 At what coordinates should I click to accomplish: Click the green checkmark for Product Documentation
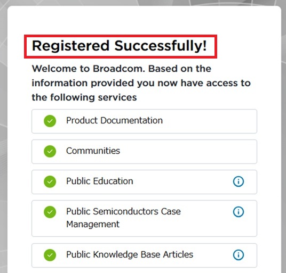pyautogui.click(x=50, y=121)
